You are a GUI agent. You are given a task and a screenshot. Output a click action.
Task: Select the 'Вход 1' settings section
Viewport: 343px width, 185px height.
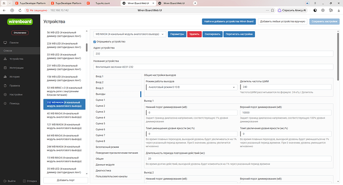tap(117, 76)
